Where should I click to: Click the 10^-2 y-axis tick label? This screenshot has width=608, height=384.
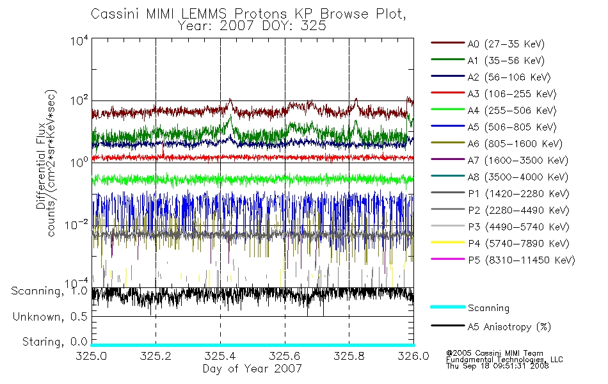pos(76,225)
